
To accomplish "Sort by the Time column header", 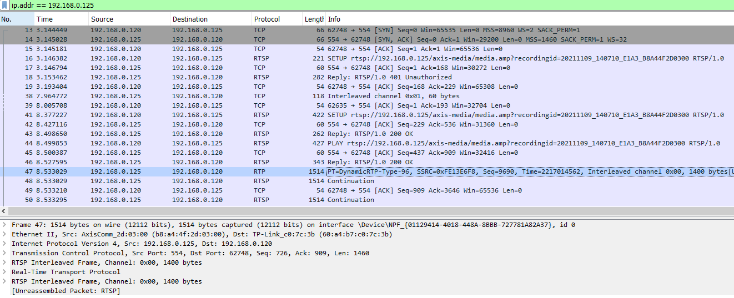I will [61, 19].
